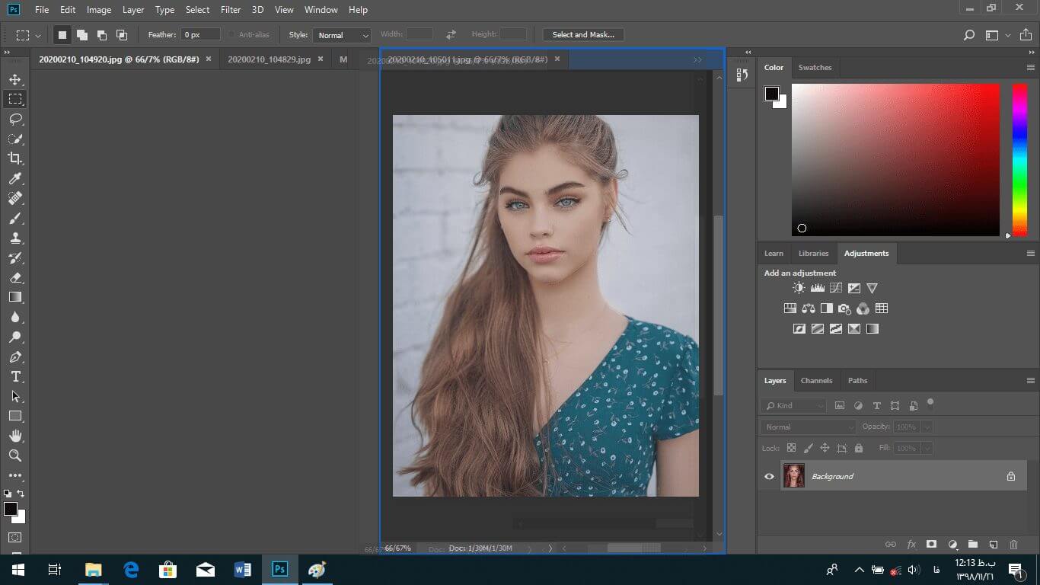This screenshot has width=1040, height=585.
Task: Open the tool preset picker dropdown
Action: 37,35
